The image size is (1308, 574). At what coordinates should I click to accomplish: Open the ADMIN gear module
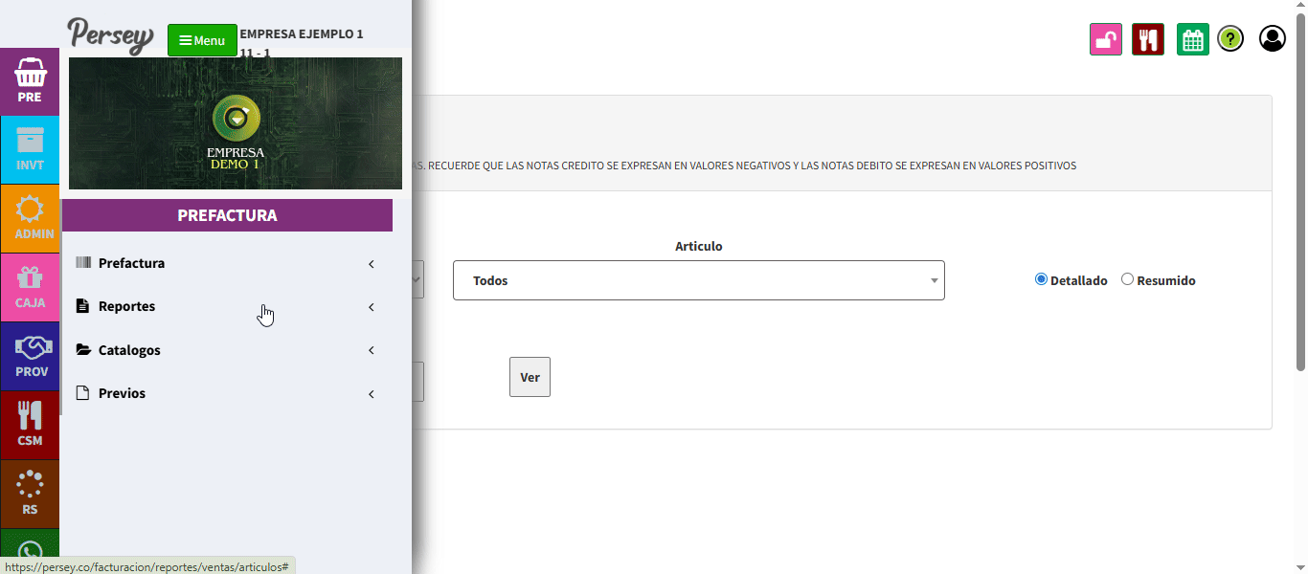coord(30,218)
